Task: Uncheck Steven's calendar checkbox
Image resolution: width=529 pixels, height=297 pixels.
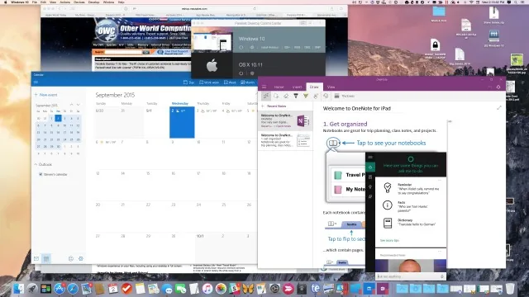Action: click(41, 174)
